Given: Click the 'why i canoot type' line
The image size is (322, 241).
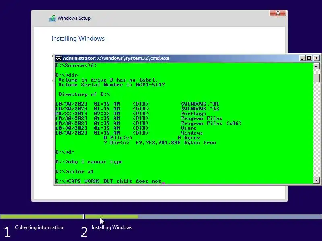Looking at the screenshot, I should click(89, 162).
